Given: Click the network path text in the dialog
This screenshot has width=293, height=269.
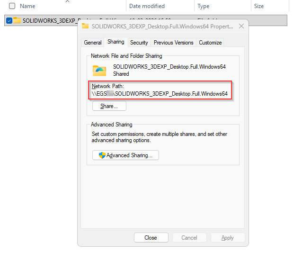Looking at the screenshot, I should click(x=160, y=94).
